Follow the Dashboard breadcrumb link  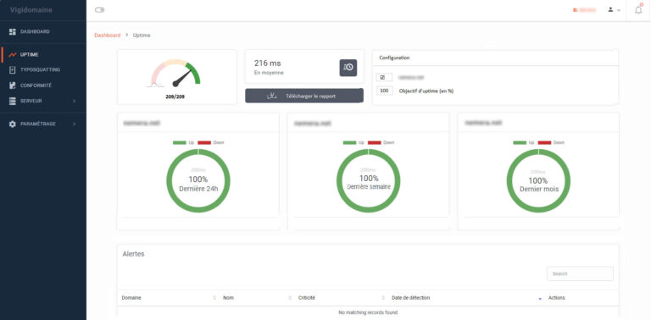107,36
